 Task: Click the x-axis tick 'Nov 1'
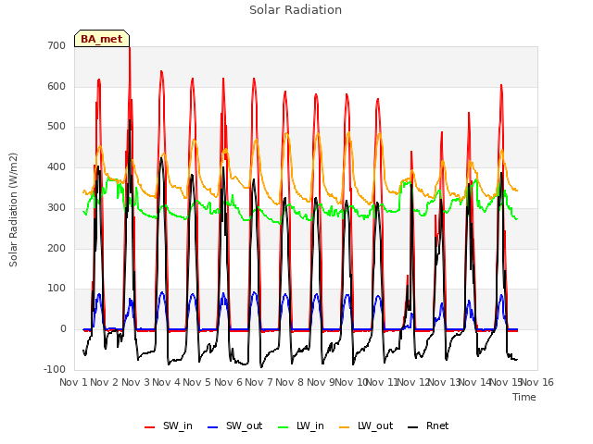(74, 382)
